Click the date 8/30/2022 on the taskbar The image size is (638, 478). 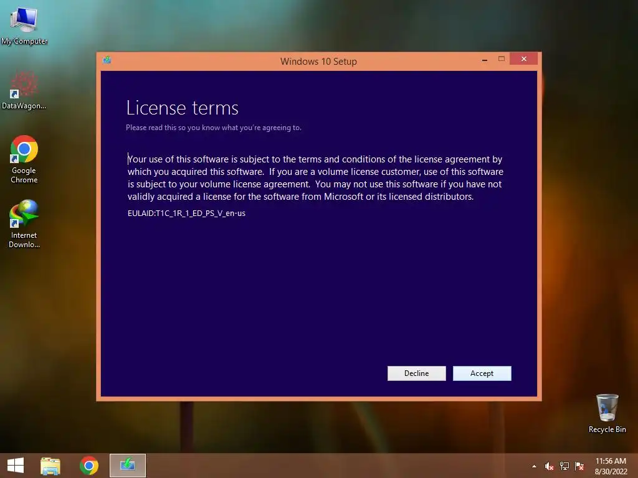pyautogui.click(x=611, y=472)
